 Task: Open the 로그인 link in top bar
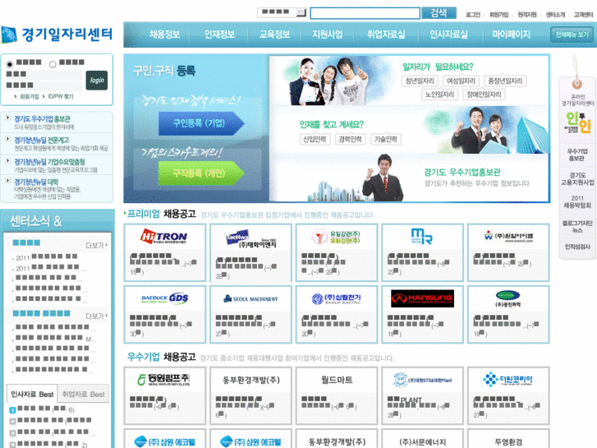tap(473, 15)
